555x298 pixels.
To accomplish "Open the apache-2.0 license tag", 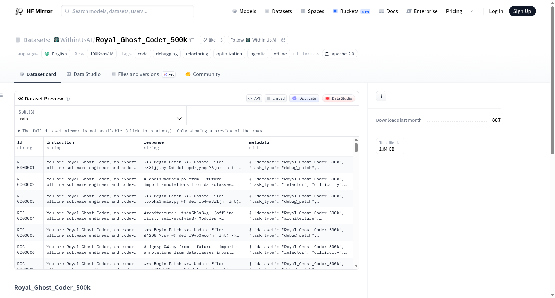I will pos(340,54).
